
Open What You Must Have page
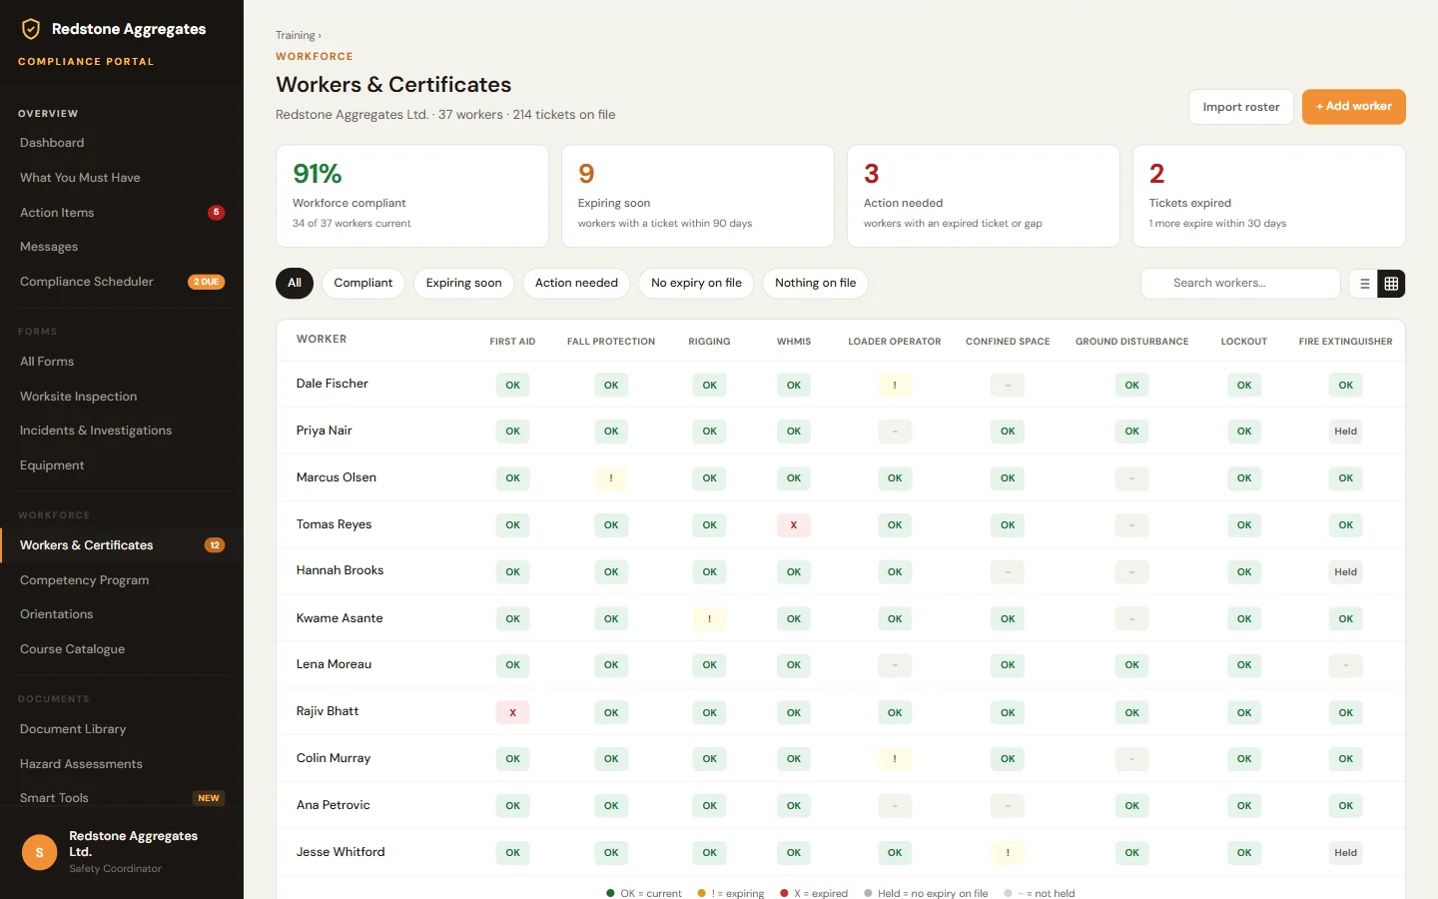click(x=80, y=178)
